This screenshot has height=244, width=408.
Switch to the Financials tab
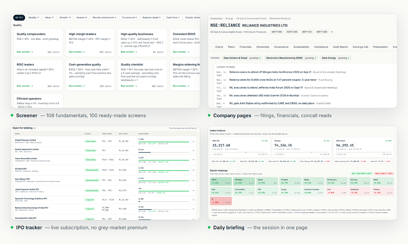click(x=245, y=47)
